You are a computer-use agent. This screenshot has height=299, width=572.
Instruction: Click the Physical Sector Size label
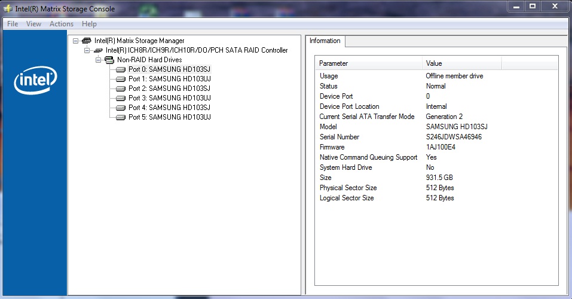(x=348, y=188)
